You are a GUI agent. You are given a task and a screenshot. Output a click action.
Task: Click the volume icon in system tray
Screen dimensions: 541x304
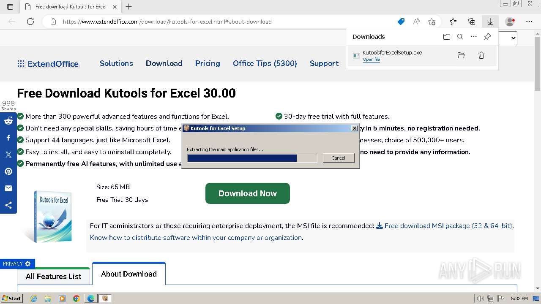coord(481,299)
